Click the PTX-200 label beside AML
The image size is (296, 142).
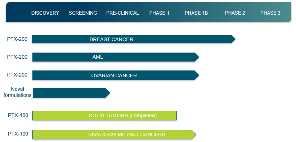(17, 57)
